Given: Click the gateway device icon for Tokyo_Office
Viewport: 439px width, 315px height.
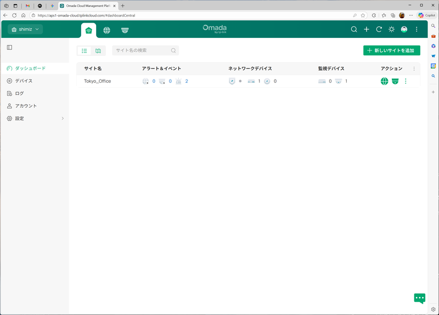Looking at the screenshot, I should pyautogui.click(x=232, y=81).
